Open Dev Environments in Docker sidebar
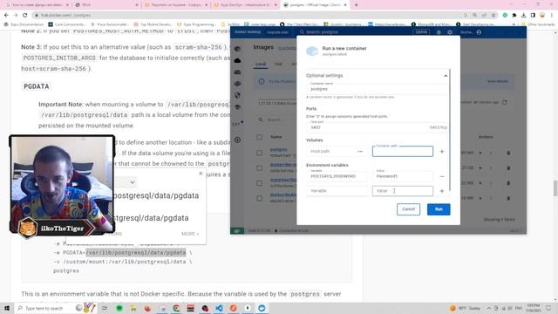This screenshot has height=314, width=558. tap(237, 84)
